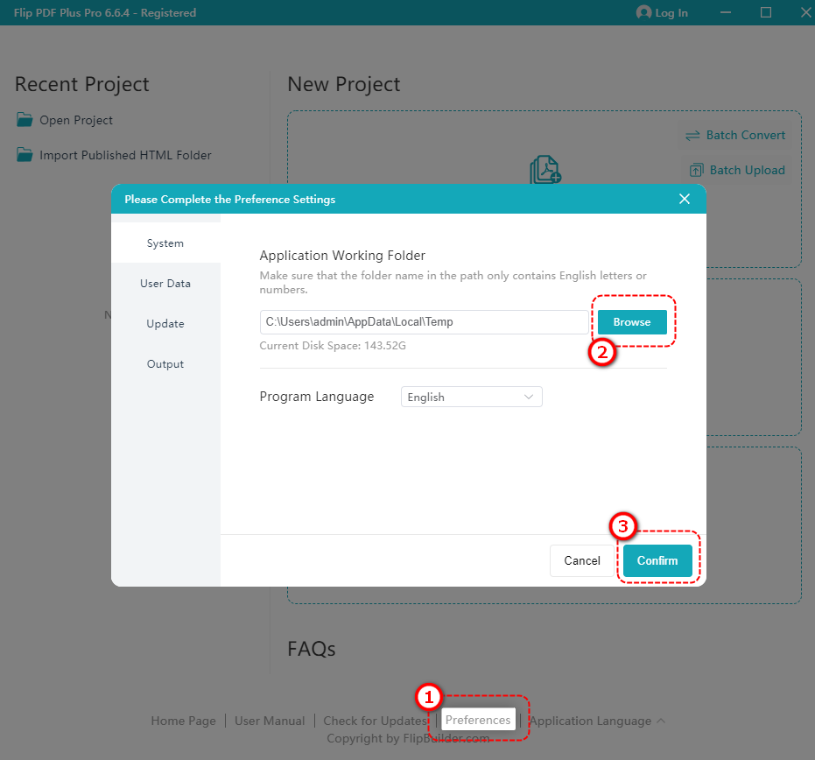Click the Program Language label
The height and width of the screenshot is (760, 815).
tap(317, 397)
